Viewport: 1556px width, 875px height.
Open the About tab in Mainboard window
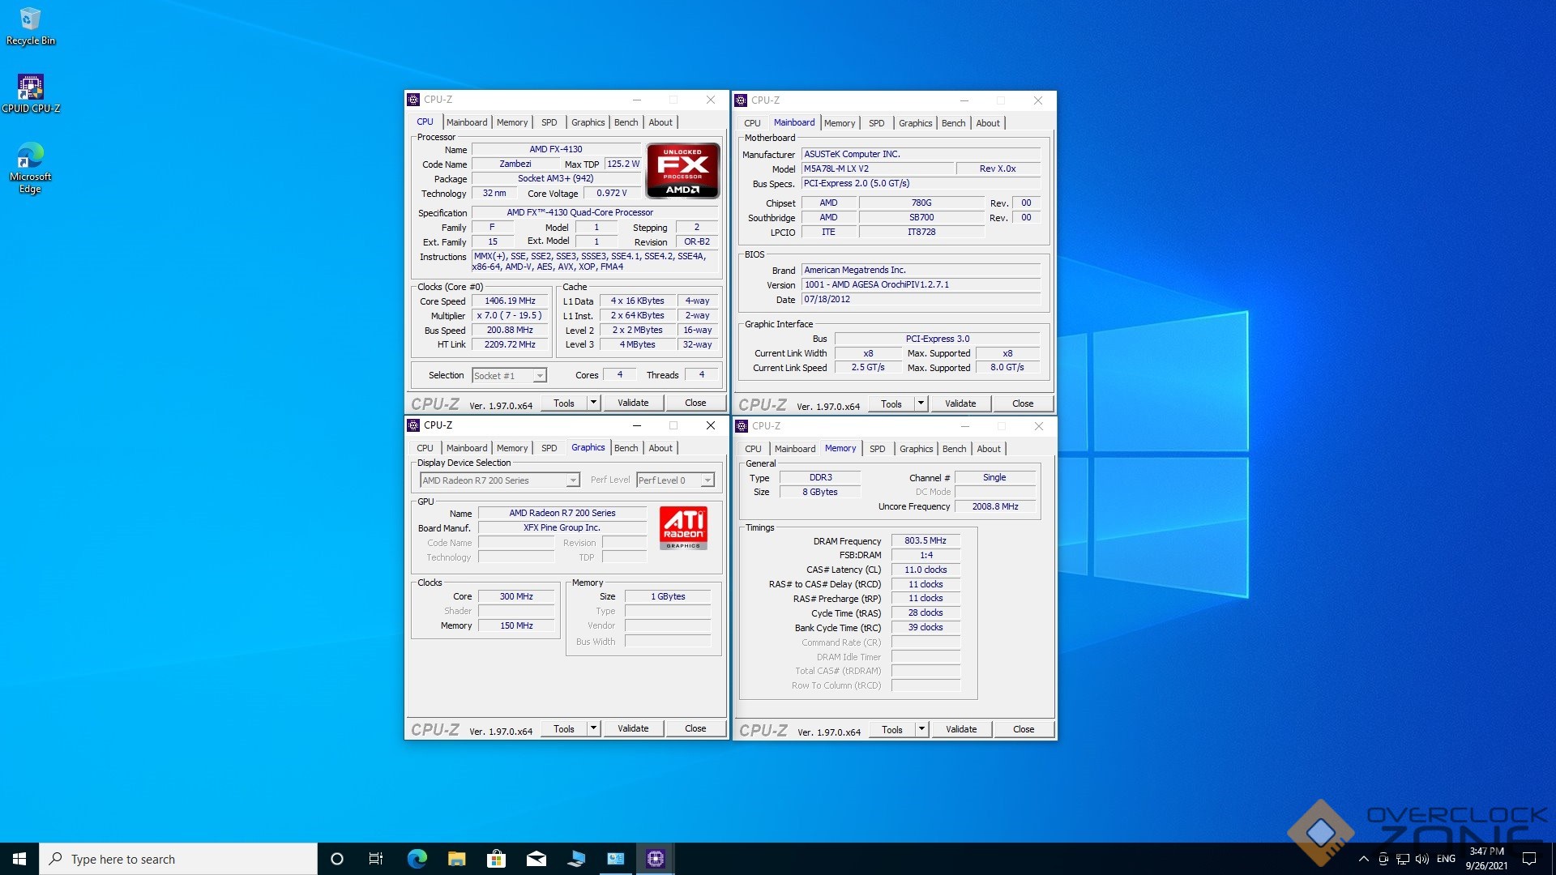(x=987, y=123)
